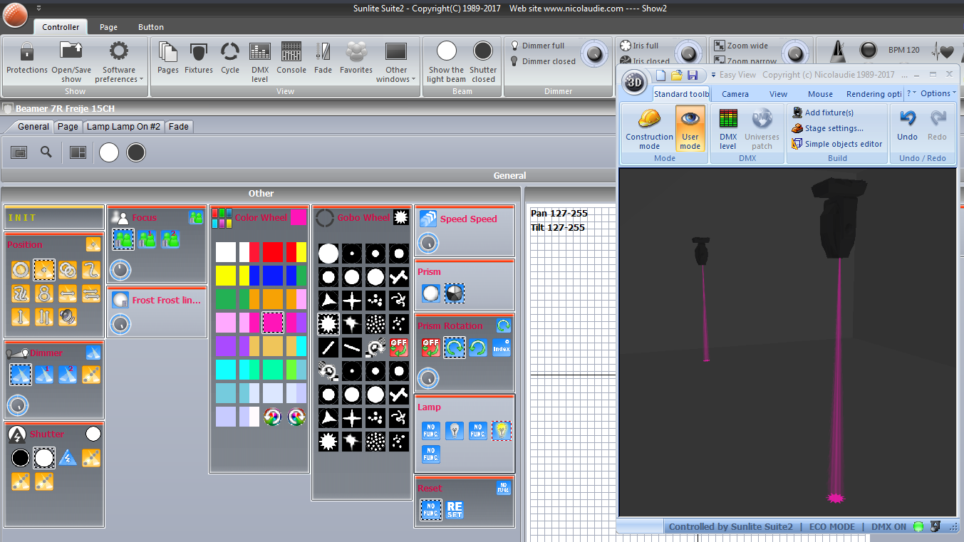This screenshot has height=542, width=964.
Task: Click the Open/Save show button
Action: pyautogui.click(x=71, y=62)
